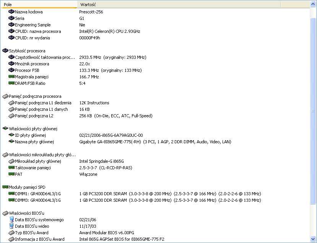Viewport: 317px width, 243px height.
Task: Click the Właściwości płyty głównej section icon
Action: (5, 128)
